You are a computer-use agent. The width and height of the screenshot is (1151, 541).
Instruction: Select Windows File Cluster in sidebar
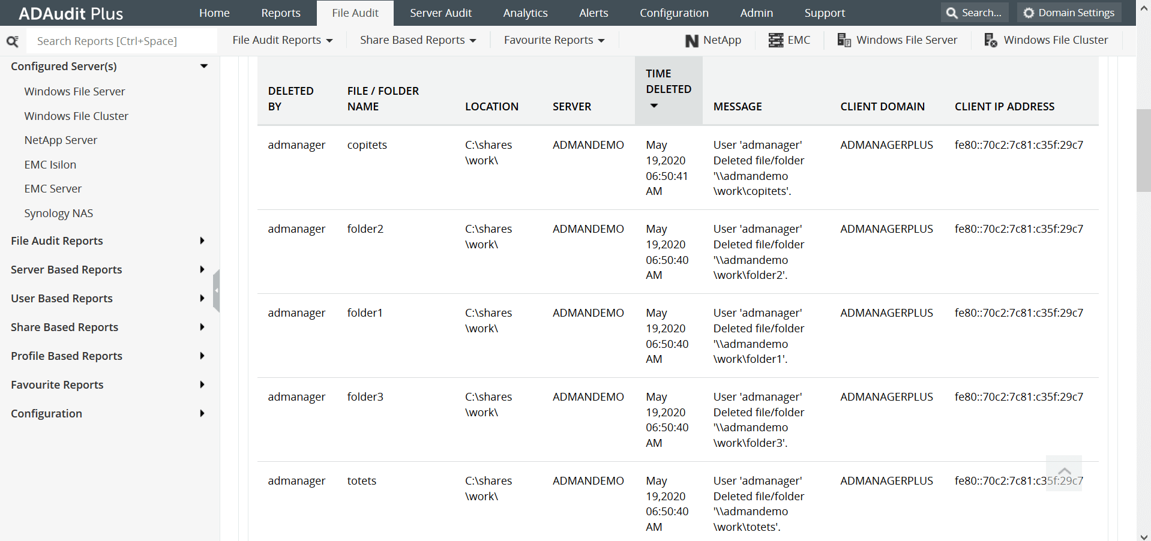coord(76,116)
